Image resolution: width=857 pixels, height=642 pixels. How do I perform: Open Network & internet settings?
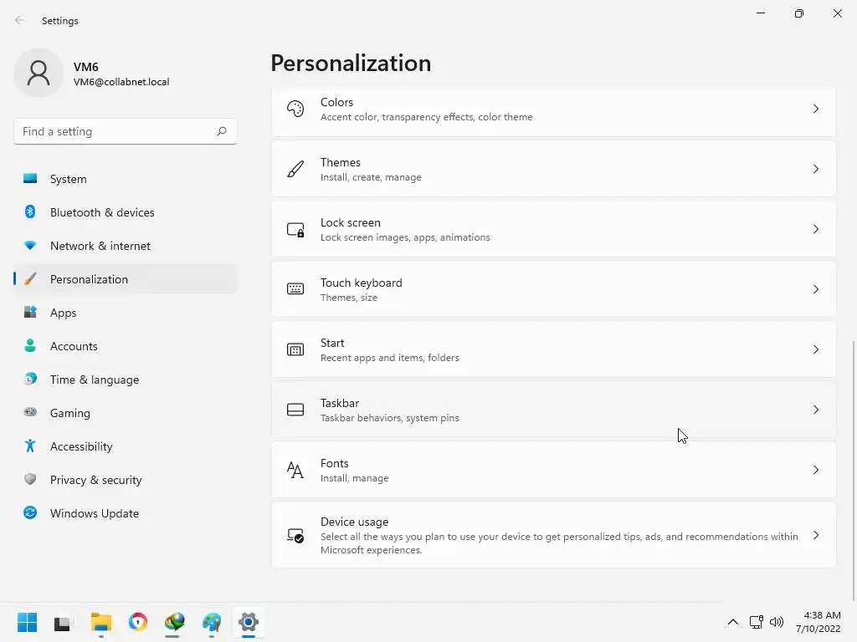(x=126, y=246)
